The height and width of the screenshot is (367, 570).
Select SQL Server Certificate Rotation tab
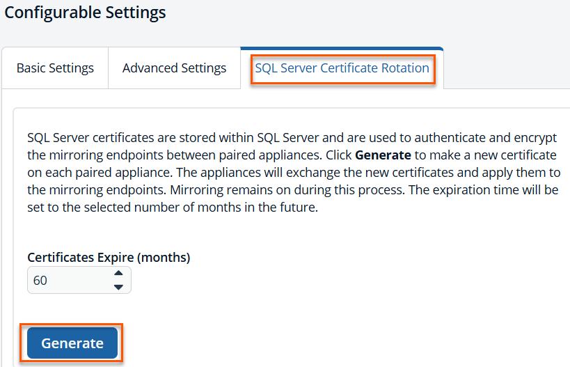[x=342, y=68]
